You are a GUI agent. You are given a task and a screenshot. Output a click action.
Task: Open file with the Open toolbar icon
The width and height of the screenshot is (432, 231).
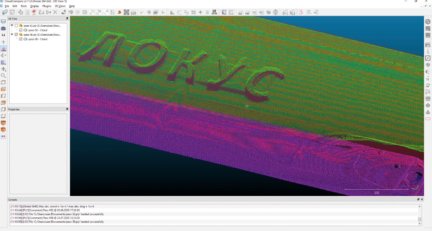tap(5, 12)
